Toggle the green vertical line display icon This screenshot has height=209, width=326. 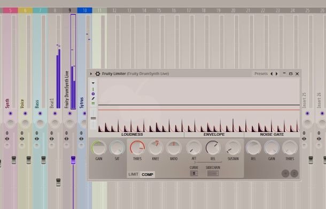click(93, 89)
